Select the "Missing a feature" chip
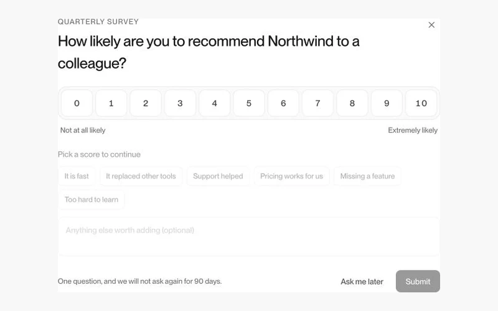 pos(367,176)
